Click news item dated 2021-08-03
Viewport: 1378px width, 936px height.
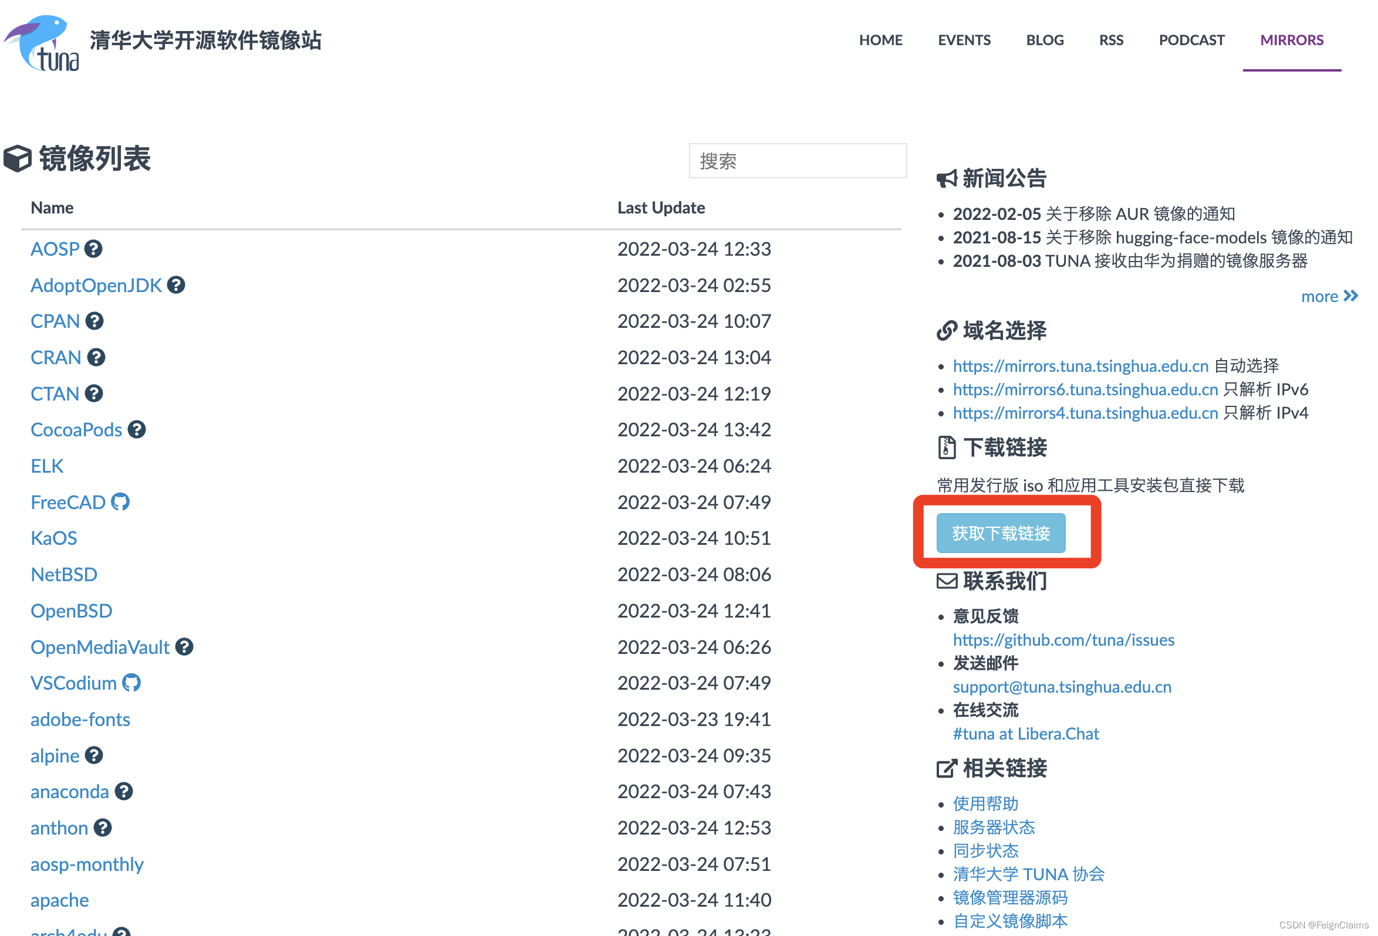(1130, 260)
